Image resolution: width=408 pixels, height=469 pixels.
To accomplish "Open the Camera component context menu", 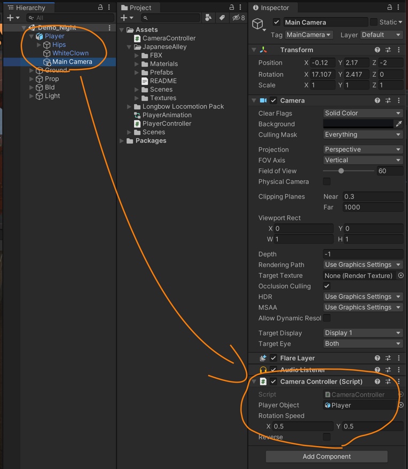I will [398, 100].
